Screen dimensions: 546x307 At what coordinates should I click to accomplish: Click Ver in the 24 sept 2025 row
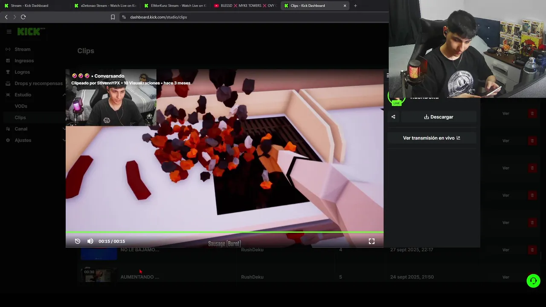(x=506, y=277)
